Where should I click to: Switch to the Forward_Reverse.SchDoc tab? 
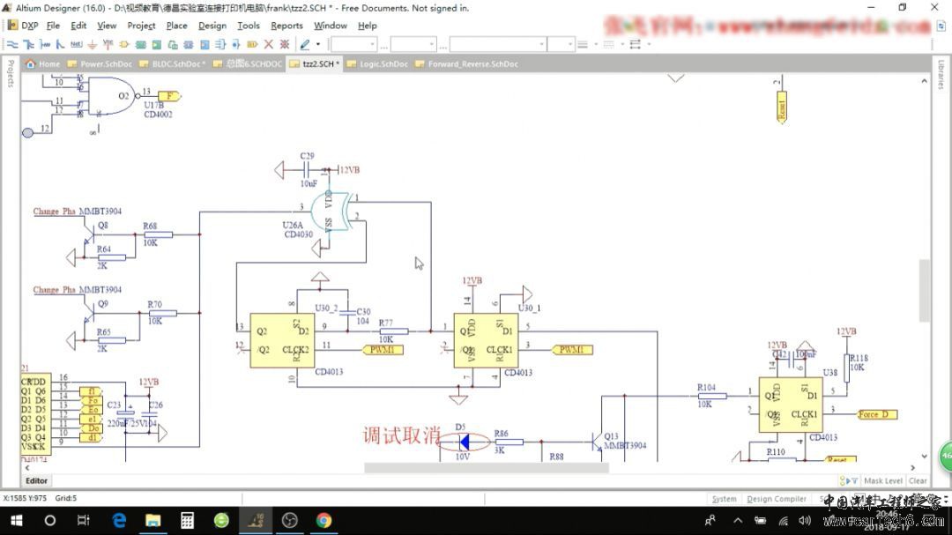[466, 63]
